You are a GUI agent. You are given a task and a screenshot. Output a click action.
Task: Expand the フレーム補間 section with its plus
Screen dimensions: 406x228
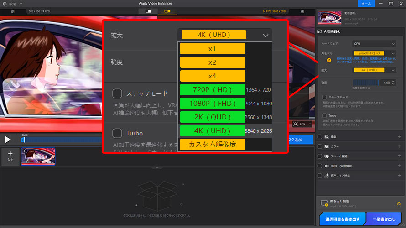pos(400,156)
